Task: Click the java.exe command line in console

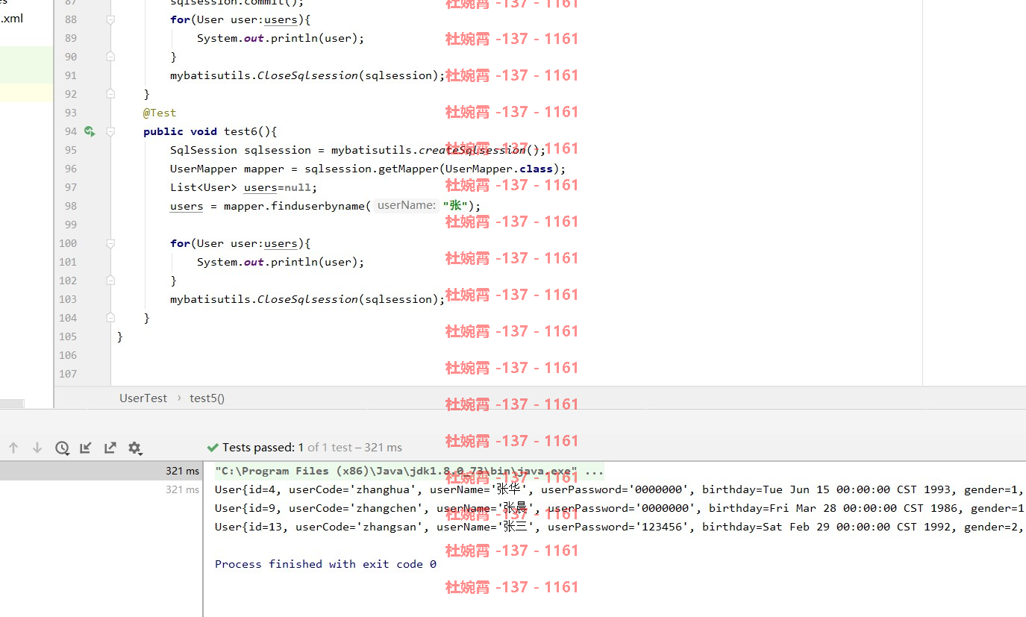Action: coord(409,471)
